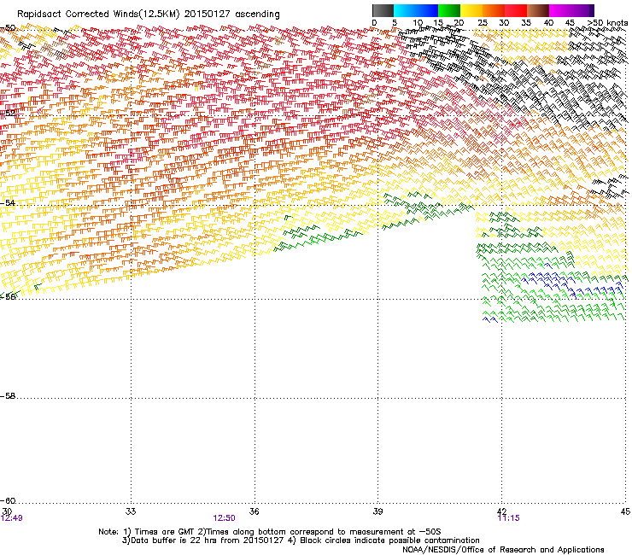Click the '35' legend scale label

(526, 23)
